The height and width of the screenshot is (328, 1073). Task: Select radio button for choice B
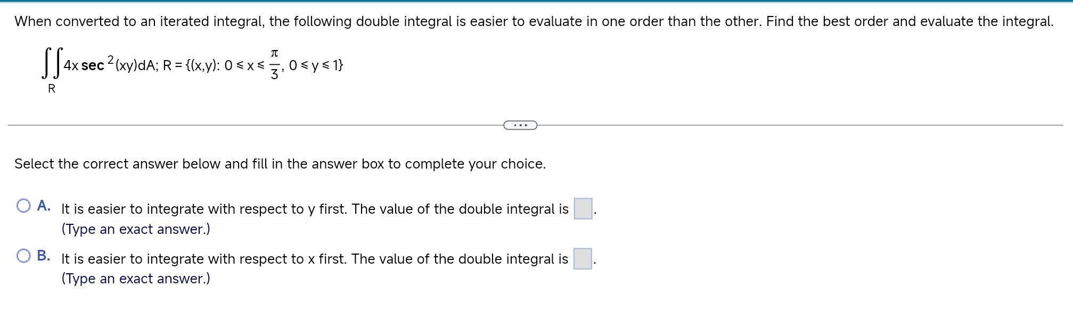23,255
